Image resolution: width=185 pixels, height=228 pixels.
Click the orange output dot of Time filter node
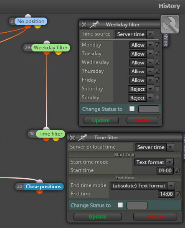tap(46, 139)
